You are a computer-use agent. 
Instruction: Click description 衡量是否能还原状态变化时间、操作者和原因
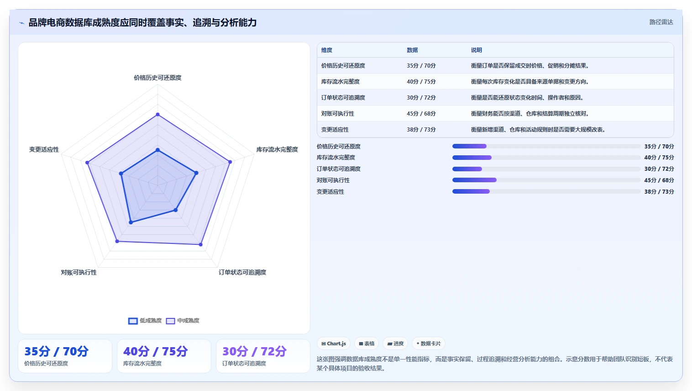click(527, 98)
